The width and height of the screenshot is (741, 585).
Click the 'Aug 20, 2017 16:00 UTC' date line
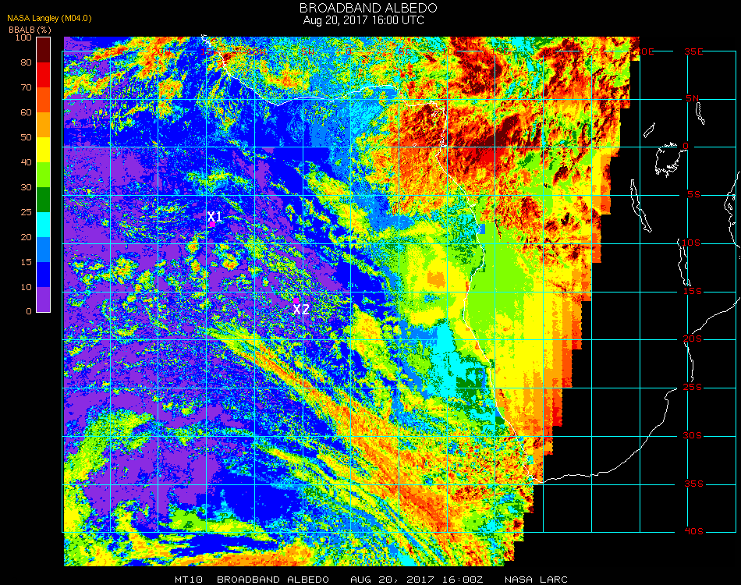[363, 20]
